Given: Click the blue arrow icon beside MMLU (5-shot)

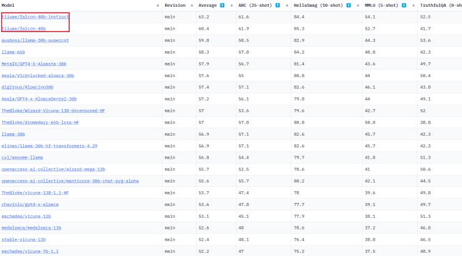Looking at the screenshot, I should 404,6.
